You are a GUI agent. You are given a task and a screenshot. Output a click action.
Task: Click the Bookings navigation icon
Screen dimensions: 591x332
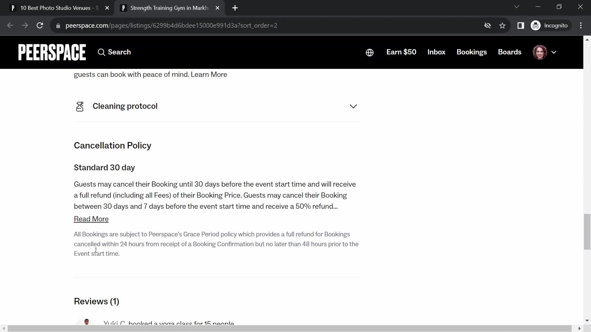pos(472,52)
